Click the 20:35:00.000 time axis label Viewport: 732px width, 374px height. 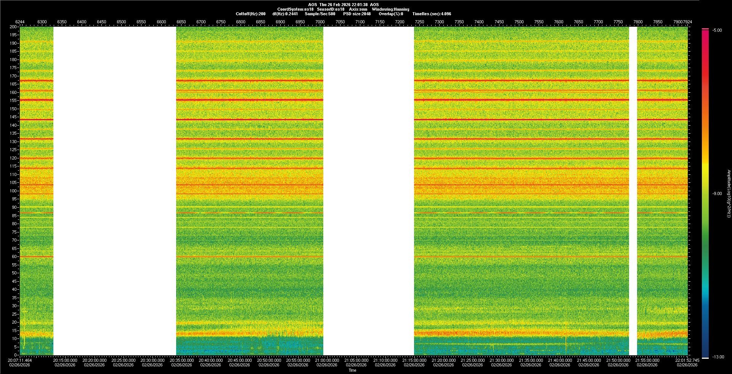pos(181,360)
